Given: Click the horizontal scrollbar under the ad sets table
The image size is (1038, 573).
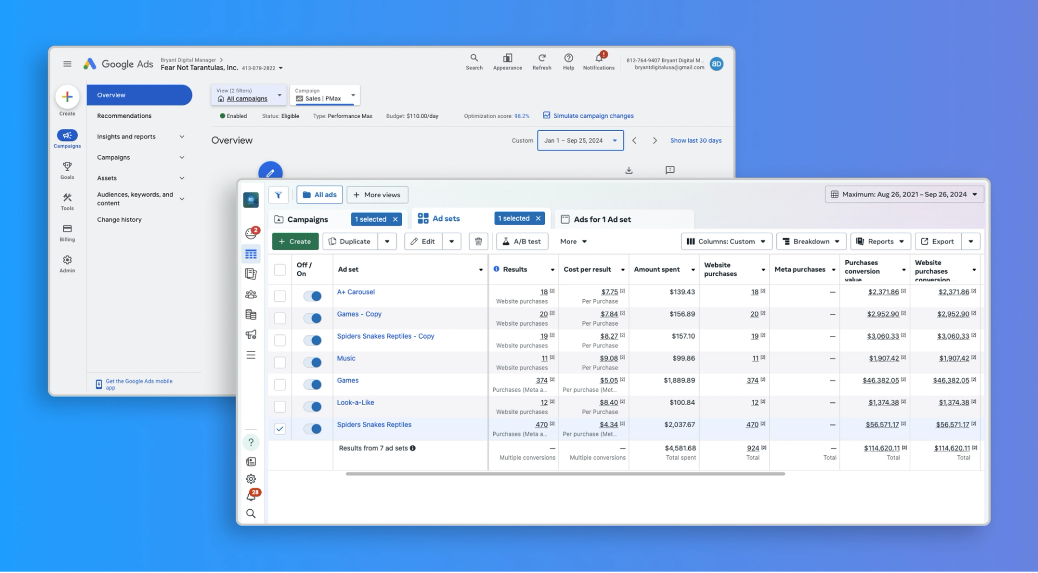Looking at the screenshot, I should pos(565,474).
